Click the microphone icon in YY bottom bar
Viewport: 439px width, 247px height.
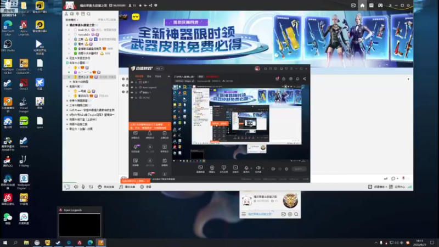point(83,187)
